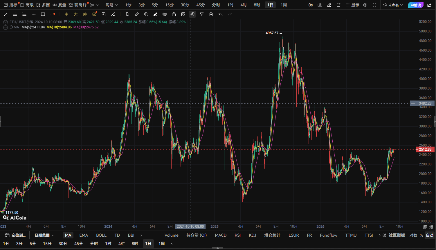Select the trend line drawing tool

[x=6, y=14]
